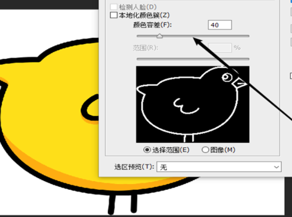Click the 颜色容差 input field showing 40

pos(220,25)
